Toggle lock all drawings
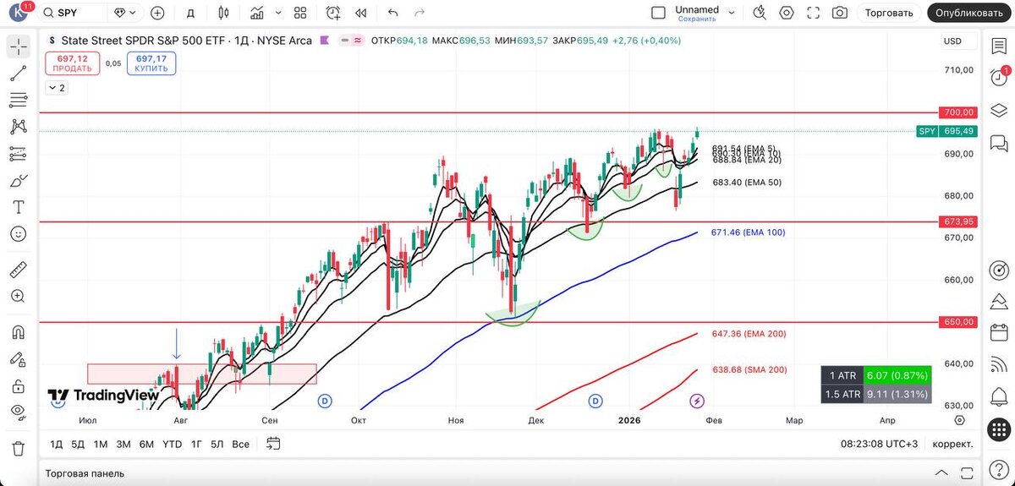This screenshot has width=1015, height=486. (x=18, y=386)
